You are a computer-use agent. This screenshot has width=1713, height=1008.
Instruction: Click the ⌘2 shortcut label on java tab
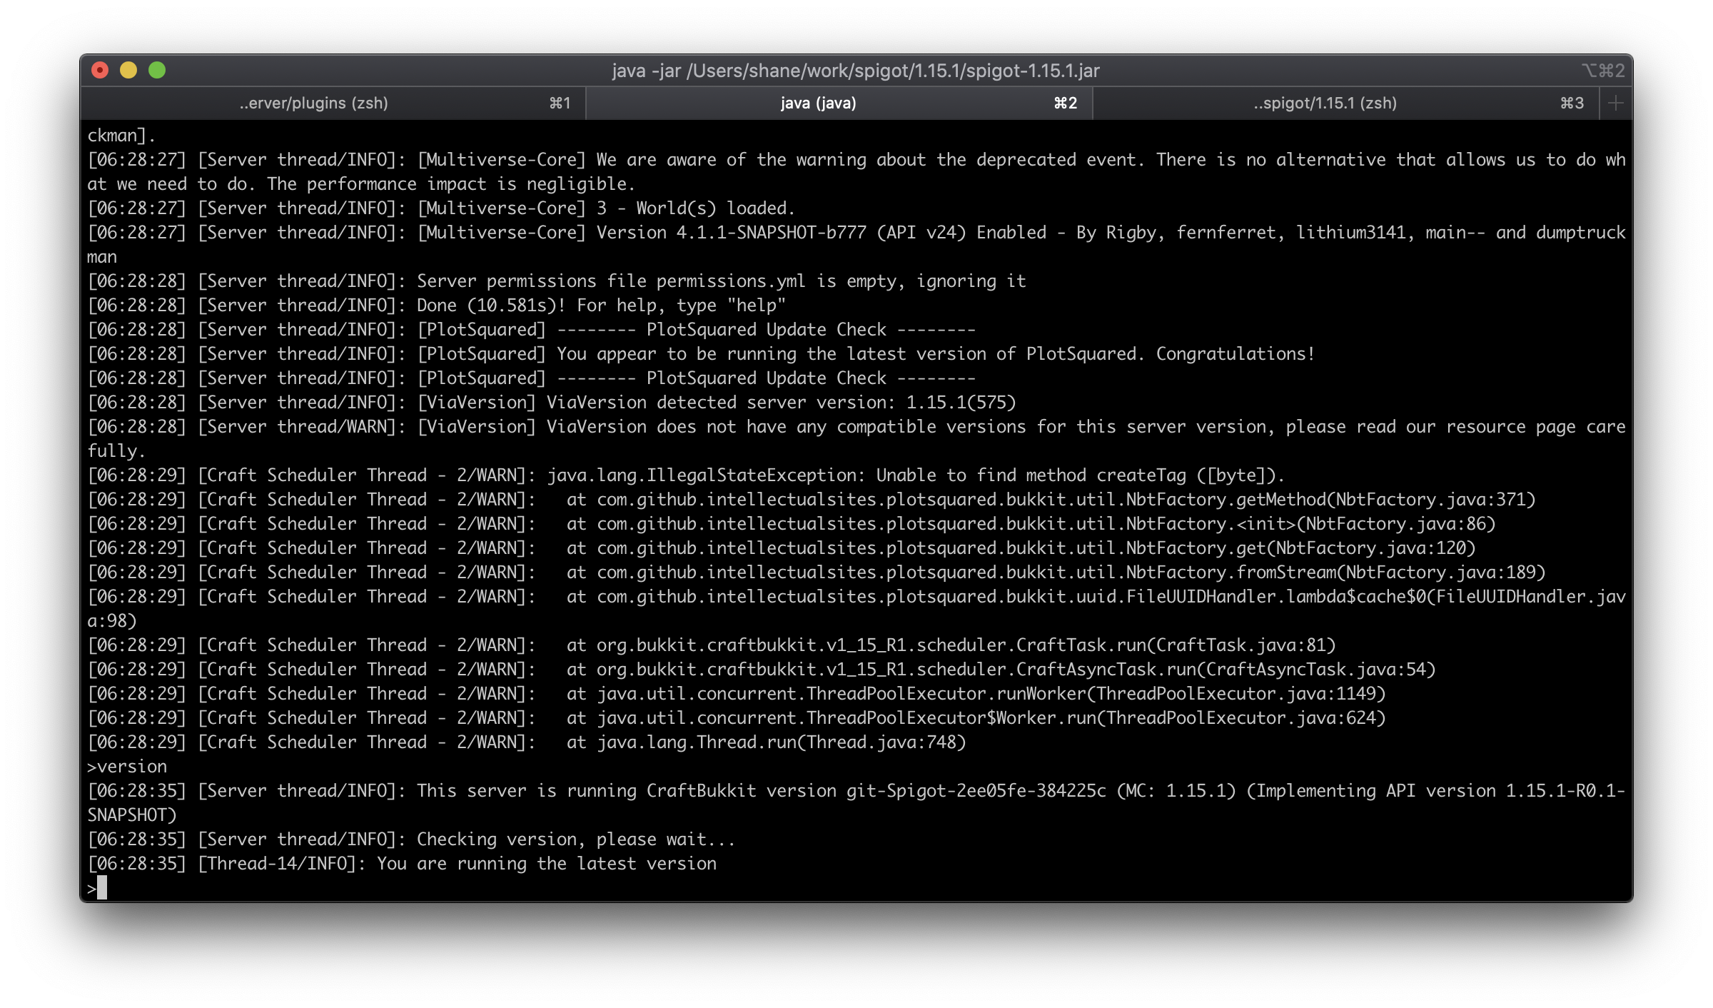pos(1065,104)
